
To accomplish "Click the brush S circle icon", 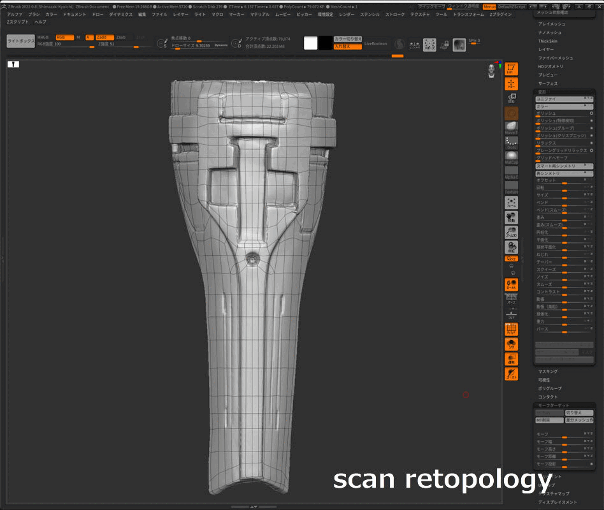I will coord(162,43).
